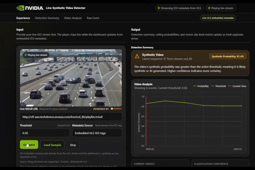Click the Streaming ID3 metadata from HLS status pill
Screen dimensions: 255x170
click(x=179, y=8)
